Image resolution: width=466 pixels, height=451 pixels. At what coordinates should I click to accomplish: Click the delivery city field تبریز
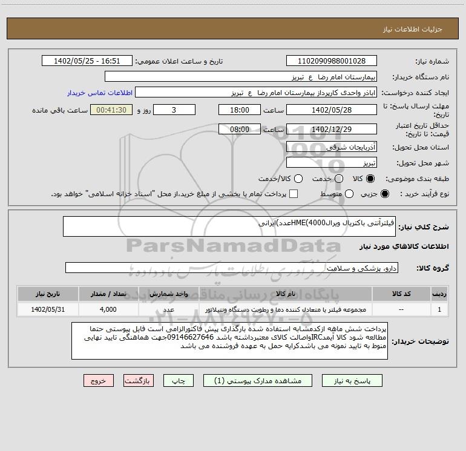point(332,162)
